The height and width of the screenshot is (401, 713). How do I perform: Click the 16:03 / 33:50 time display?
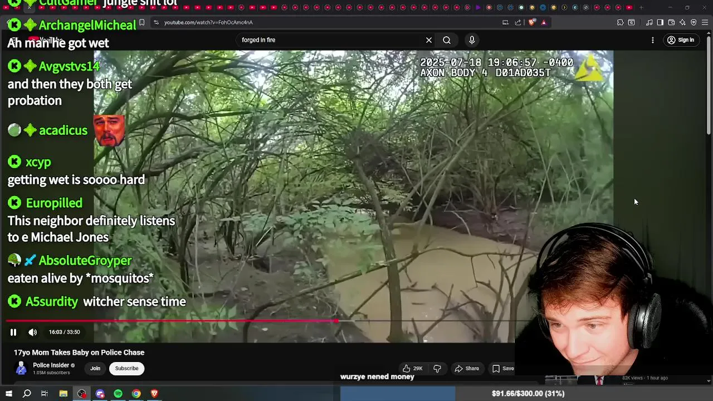(x=64, y=332)
